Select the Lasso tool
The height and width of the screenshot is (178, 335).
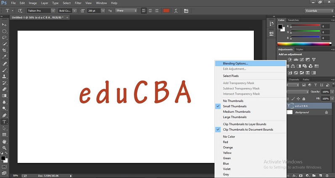click(x=4, y=38)
